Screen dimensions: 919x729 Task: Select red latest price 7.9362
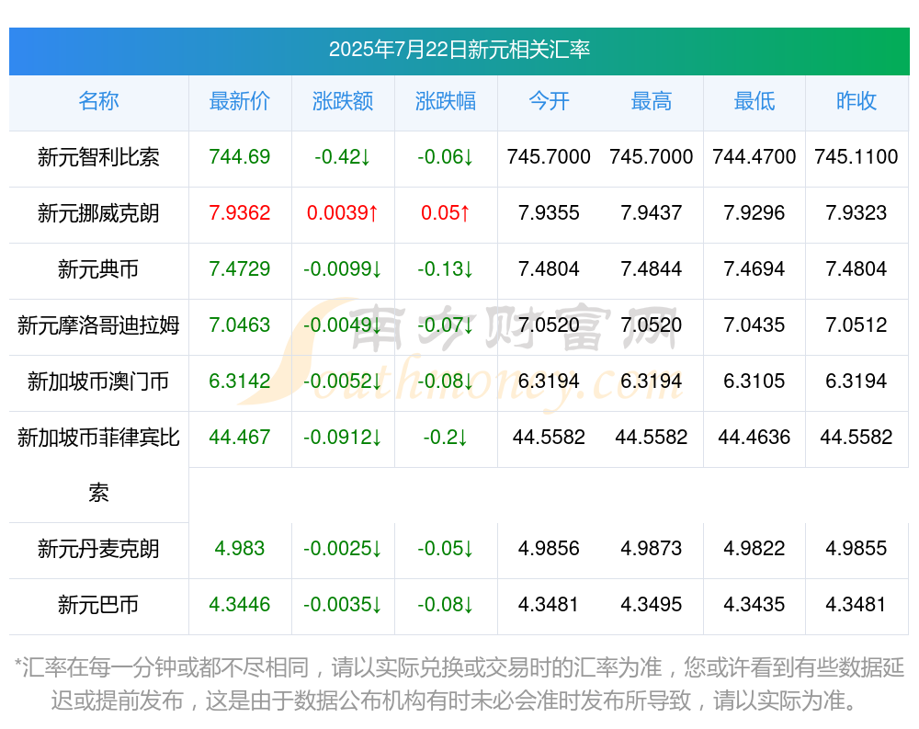click(x=240, y=212)
